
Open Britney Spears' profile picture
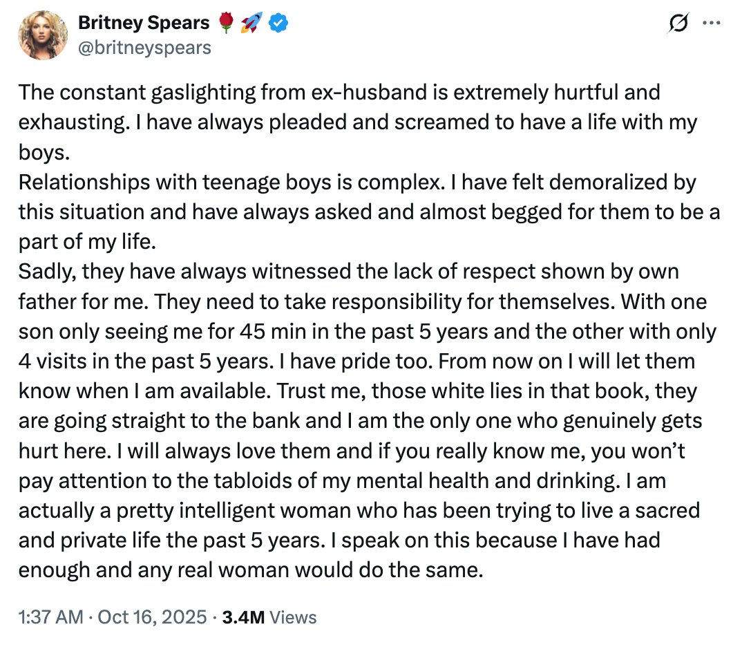coord(42,34)
